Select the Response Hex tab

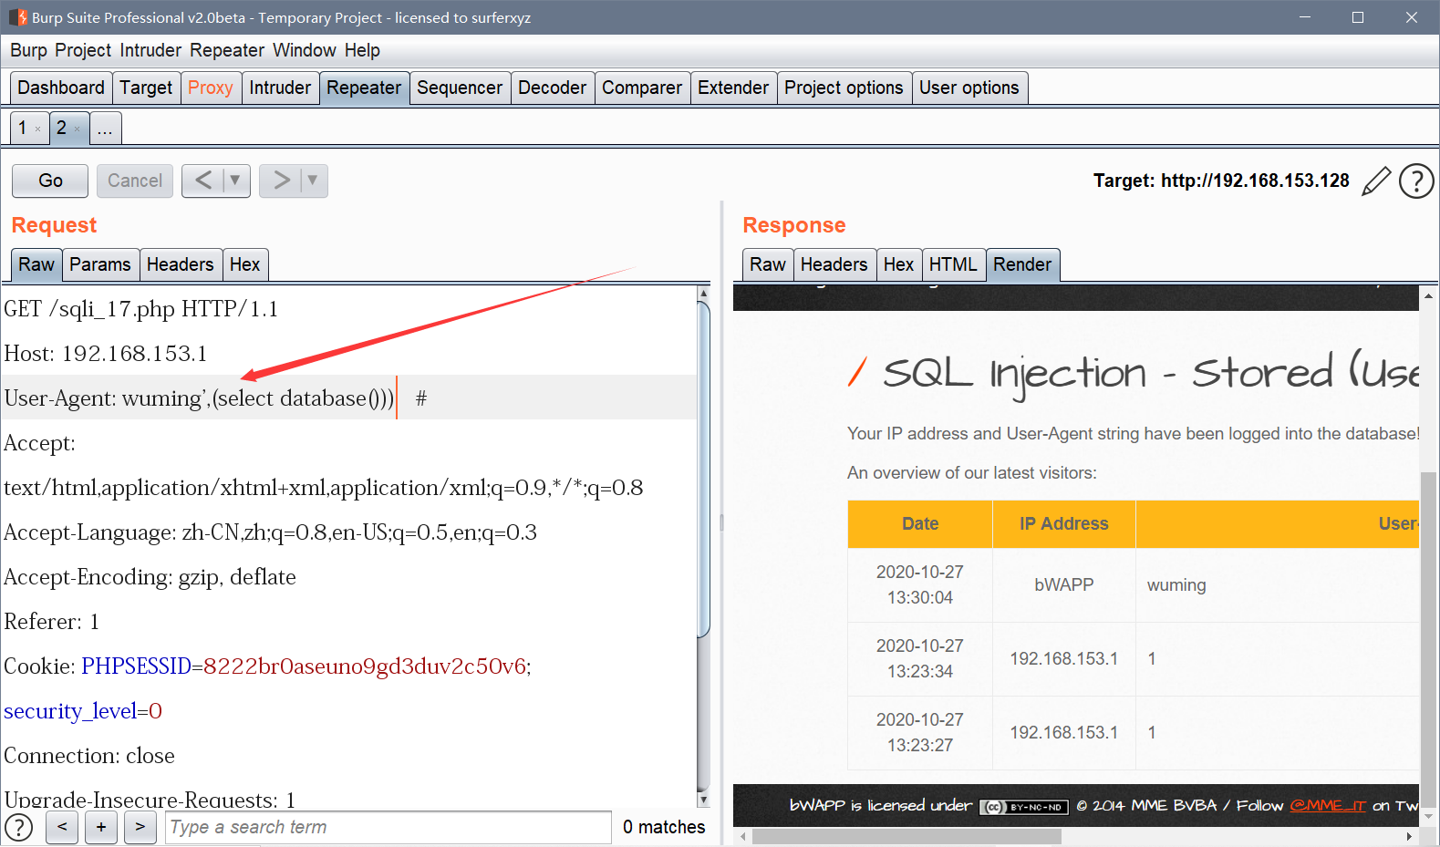coord(898,264)
